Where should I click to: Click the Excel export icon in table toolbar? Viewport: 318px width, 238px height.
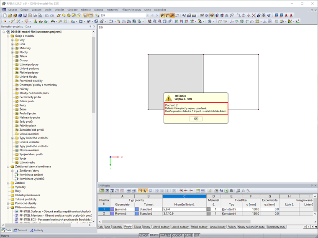click(x=226, y=191)
